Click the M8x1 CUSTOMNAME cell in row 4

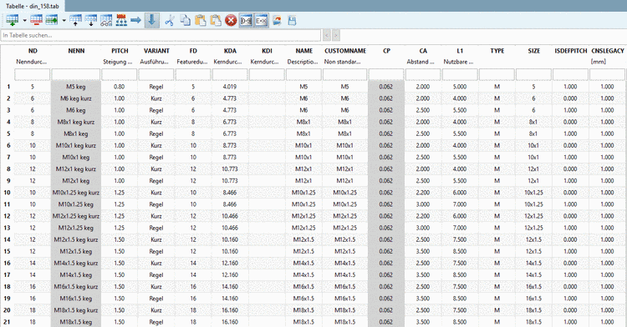coord(345,122)
